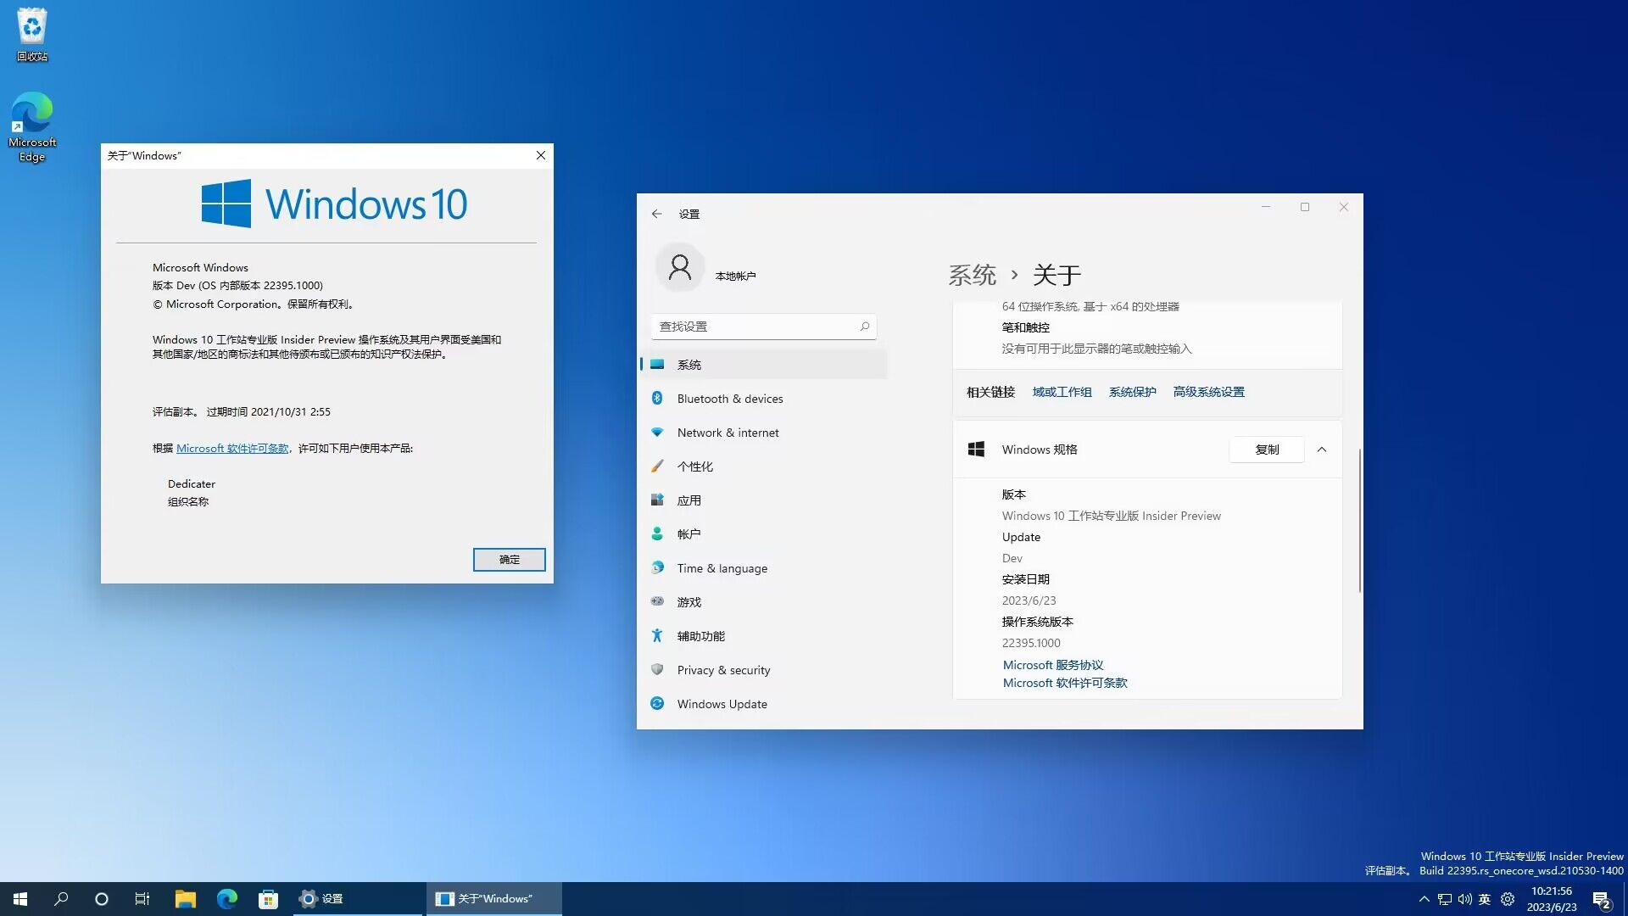Image resolution: width=1628 pixels, height=916 pixels.
Task: Open File Explorer from the taskbar
Action: (185, 899)
